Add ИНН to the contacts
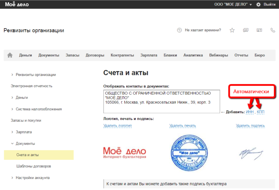This screenshot has height=190, width=279. pyautogui.click(x=250, y=112)
